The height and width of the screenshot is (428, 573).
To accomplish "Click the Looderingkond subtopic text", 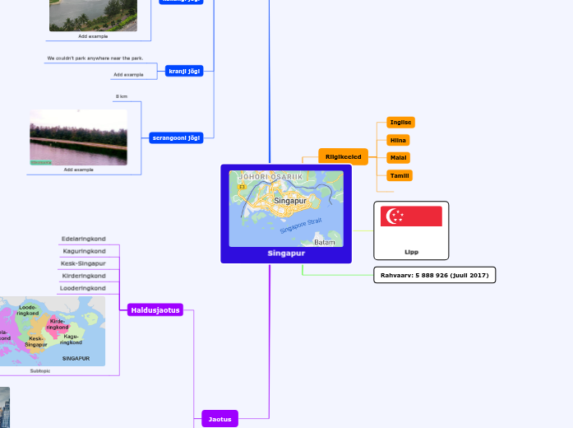I will click(x=83, y=288).
